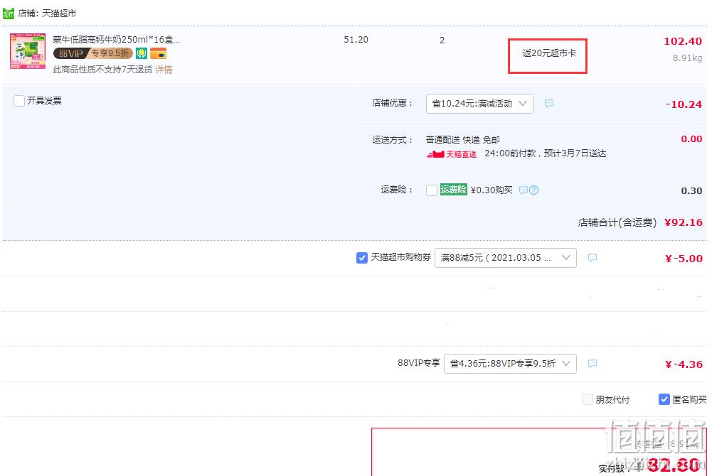Screen dimensions: 712x476
Task: Click the item subtotal 102.40
Action: point(683,41)
